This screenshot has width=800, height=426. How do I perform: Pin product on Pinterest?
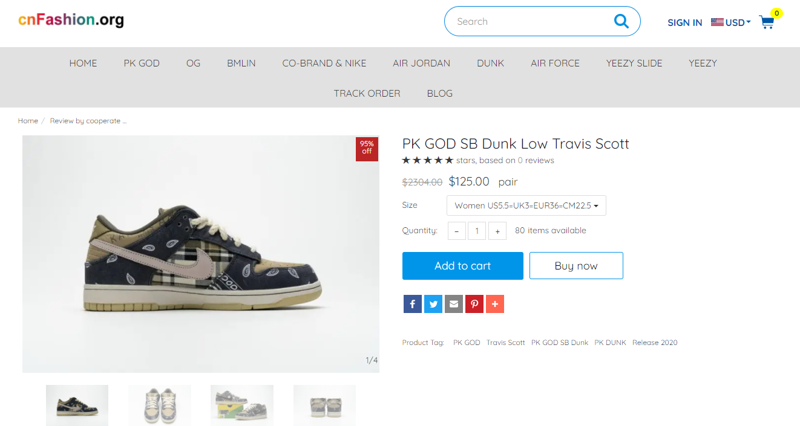coord(474,304)
